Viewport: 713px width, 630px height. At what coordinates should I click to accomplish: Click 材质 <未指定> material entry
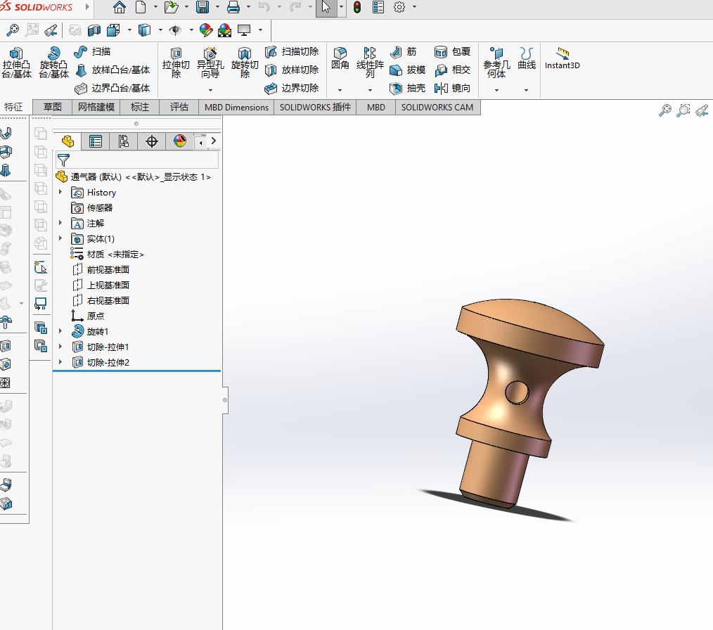click(115, 254)
